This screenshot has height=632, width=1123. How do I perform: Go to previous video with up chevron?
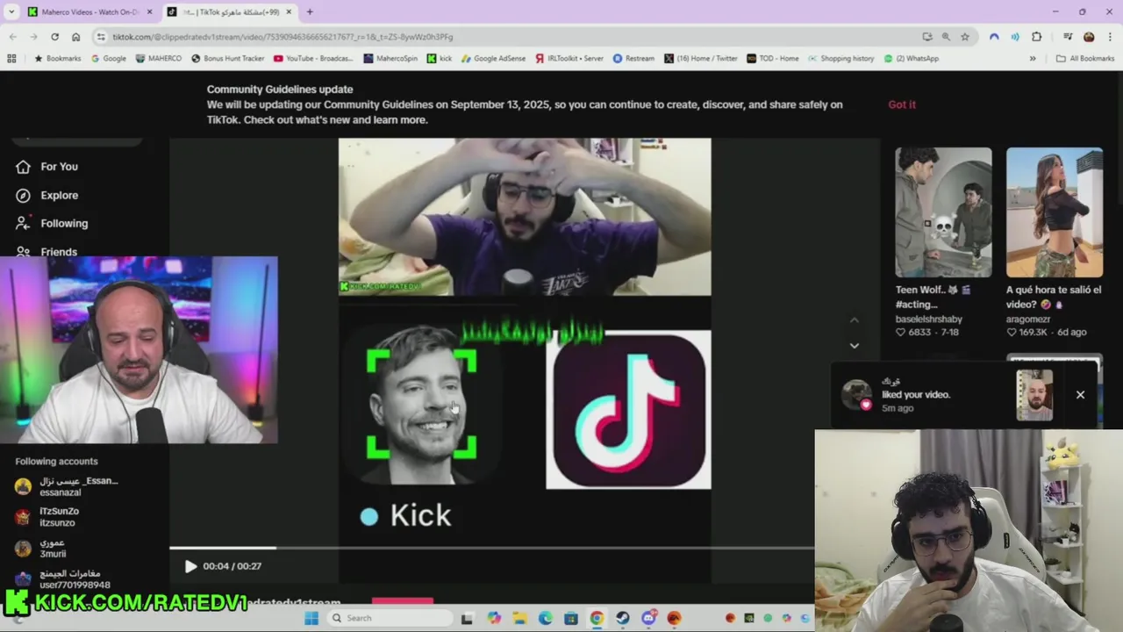pyautogui.click(x=855, y=320)
